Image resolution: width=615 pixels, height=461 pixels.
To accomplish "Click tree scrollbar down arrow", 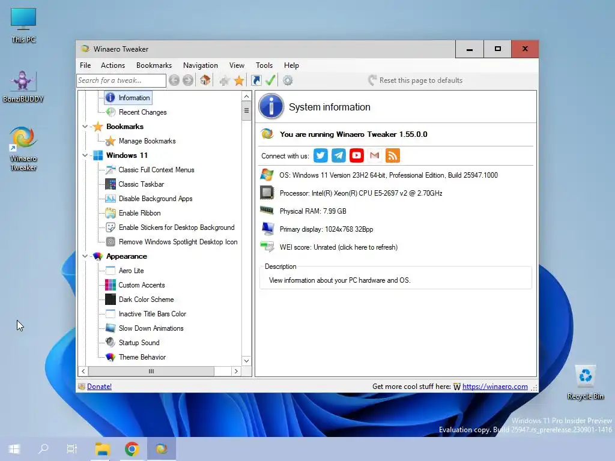I will point(246,361).
